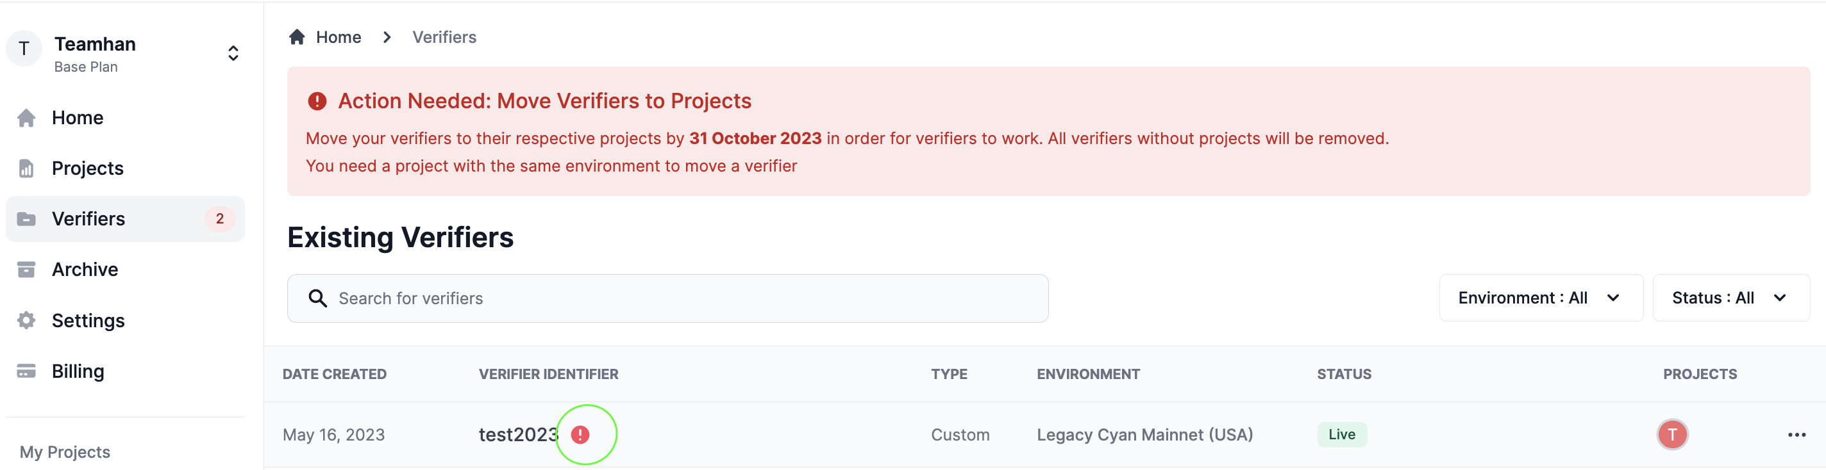
Task: Open the test2023 verifier identifier
Action: pyautogui.click(x=519, y=435)
